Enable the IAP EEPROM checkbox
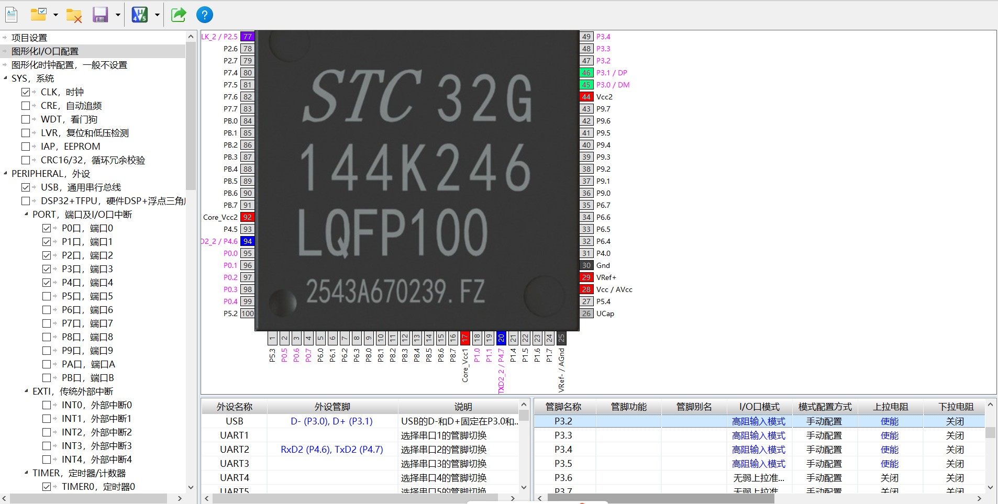 click(26, 147)
